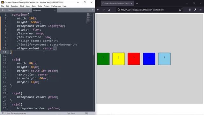Viewport: 204px width, 115px height.
Task: Click the .container selector text
Action: point(19,15)
